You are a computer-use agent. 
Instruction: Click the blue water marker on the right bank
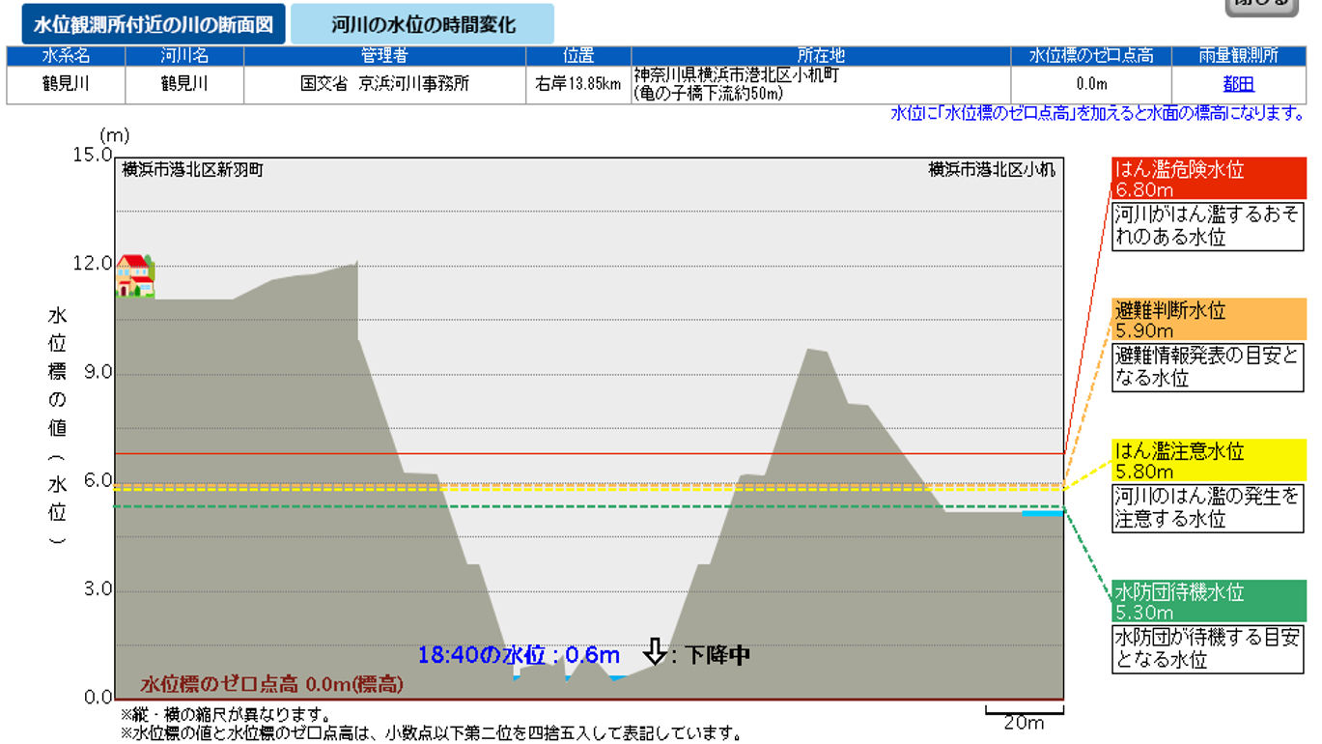[x=1043, y=513]
